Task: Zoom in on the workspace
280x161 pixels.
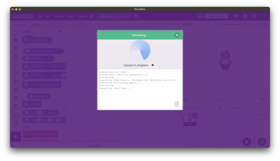Action: (x=173, y=119)
